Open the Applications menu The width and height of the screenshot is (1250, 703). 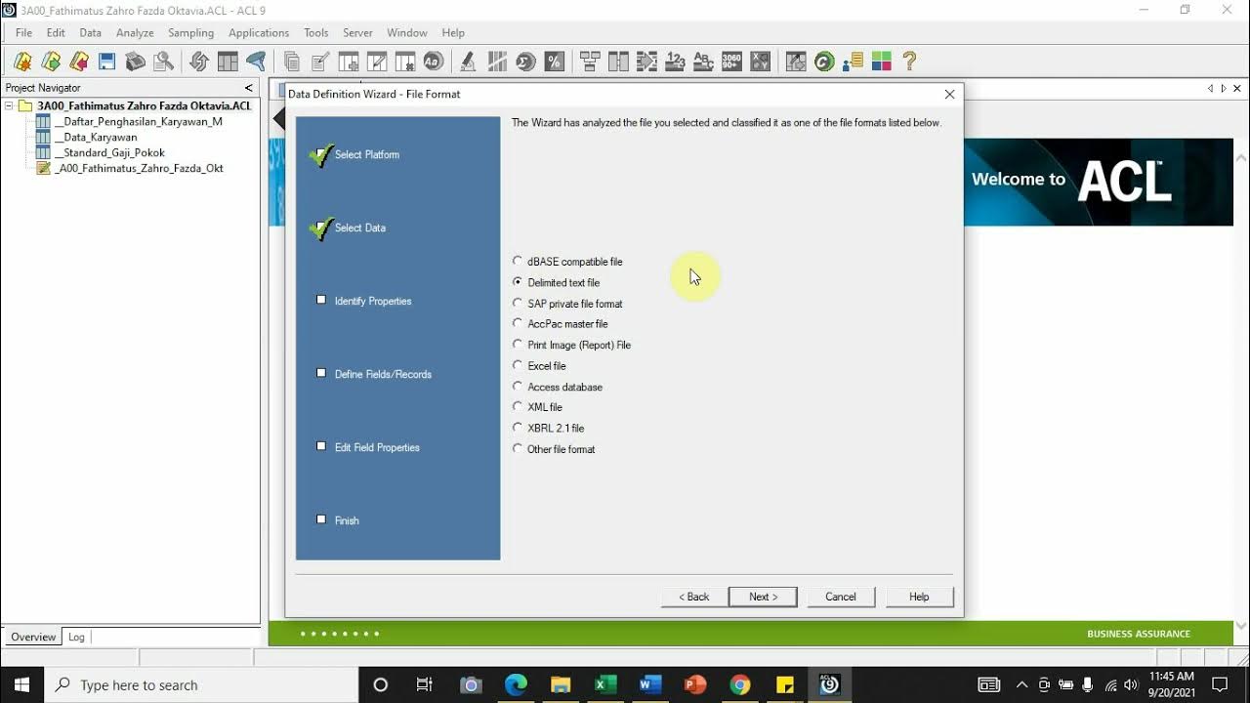pyautogui.click(x=259, y=32)
